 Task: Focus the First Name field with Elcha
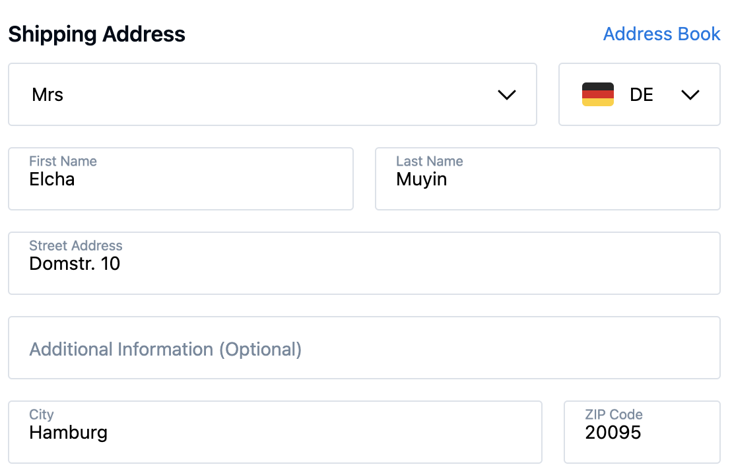(x=180, y=179)
